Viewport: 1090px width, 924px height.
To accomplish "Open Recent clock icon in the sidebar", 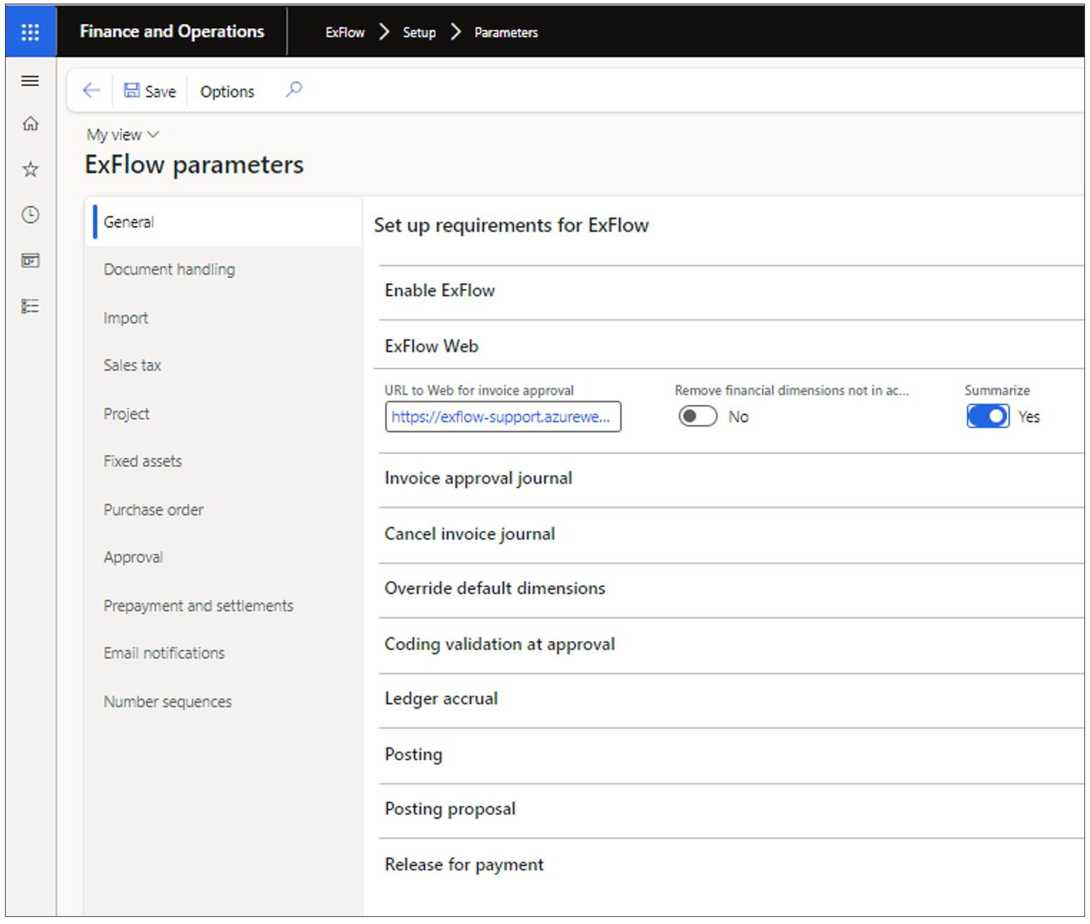I will 30,215.
